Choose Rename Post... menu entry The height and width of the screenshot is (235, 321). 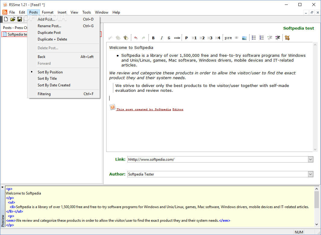click(63, 26)
